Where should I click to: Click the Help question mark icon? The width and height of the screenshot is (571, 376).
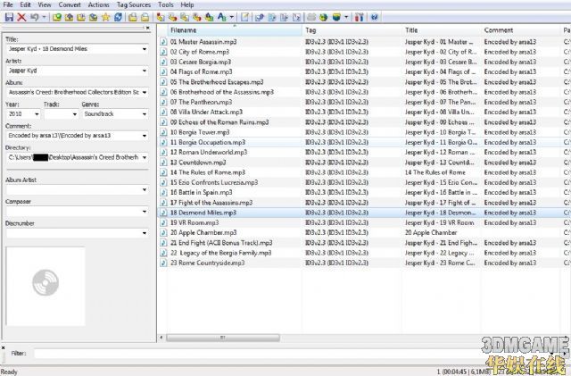[x=375, y=17]
